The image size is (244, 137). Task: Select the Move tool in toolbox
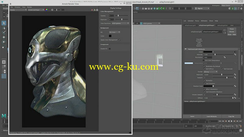pos(4,37)
